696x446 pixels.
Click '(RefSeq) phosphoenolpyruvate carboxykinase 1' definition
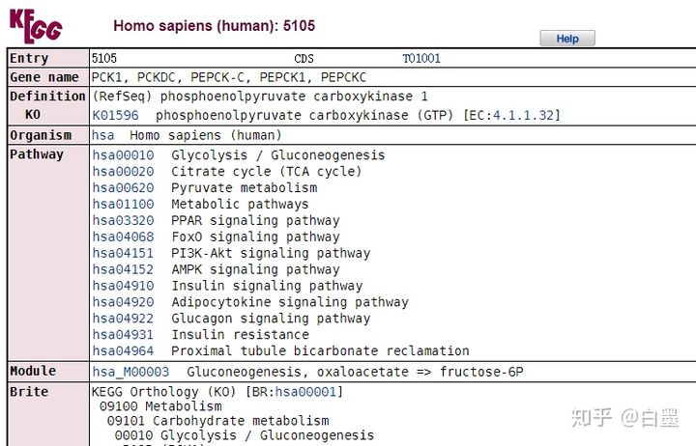point(260,97)
